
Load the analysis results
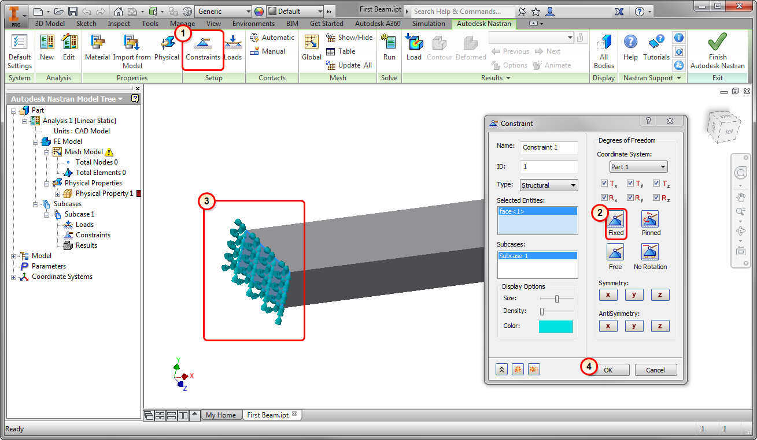coord(414,47)
